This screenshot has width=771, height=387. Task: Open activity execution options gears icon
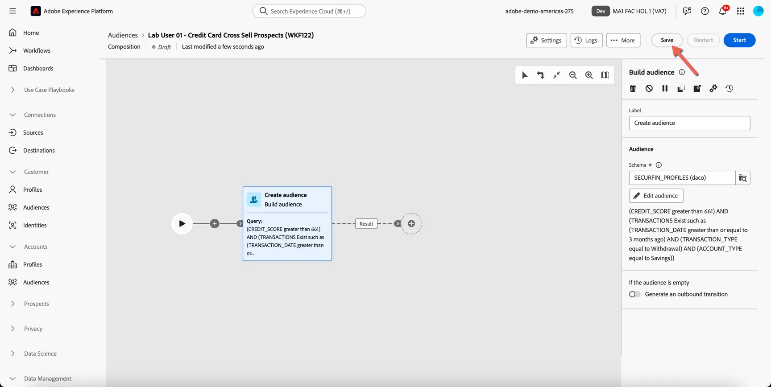pyautogui.click(x=713, y=88)
